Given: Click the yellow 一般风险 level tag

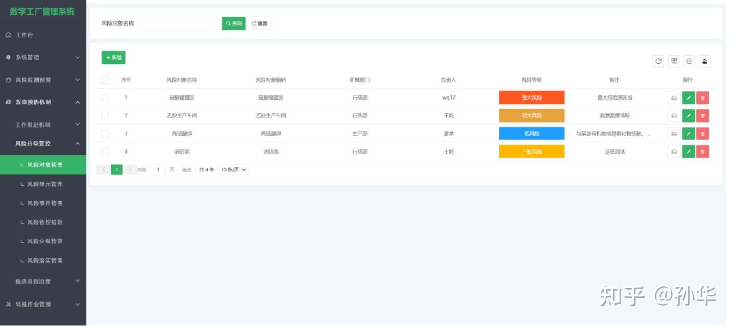Looking at the screenshot, I should [532, 152].
